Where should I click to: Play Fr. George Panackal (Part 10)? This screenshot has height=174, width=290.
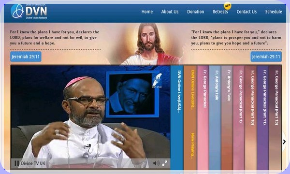click(x=251, y=117)
